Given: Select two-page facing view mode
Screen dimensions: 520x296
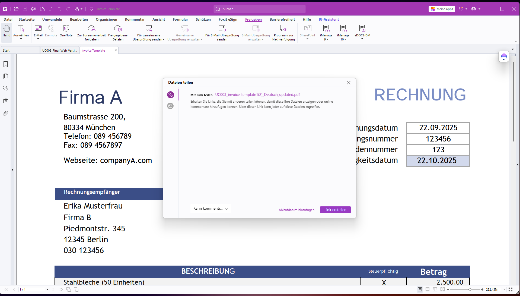Looking at the screenshot, I should 435,289.
